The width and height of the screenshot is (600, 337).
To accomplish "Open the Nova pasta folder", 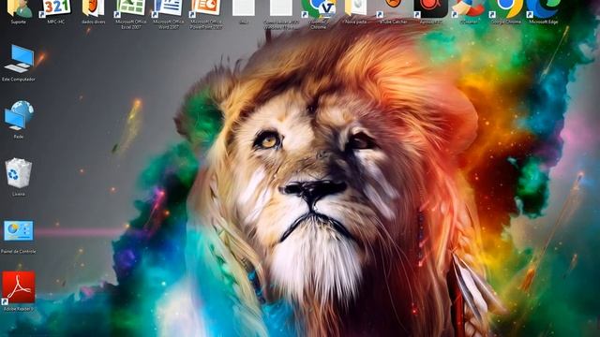I will pyautogui.click(x=356, y=11).
